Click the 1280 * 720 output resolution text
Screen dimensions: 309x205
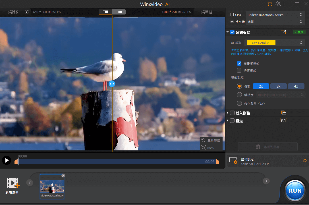(x=169, y=12)
